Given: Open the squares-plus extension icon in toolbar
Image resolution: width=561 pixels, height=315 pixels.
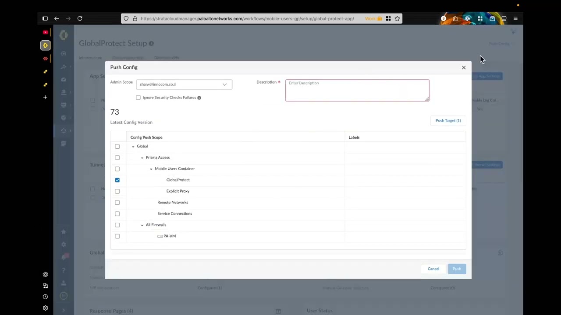Looking at the screenshot, I should [x=480, y=18].
